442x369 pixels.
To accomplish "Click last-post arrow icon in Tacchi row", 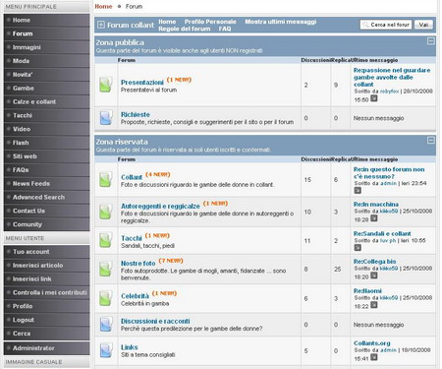I will (x=358, y=247).
